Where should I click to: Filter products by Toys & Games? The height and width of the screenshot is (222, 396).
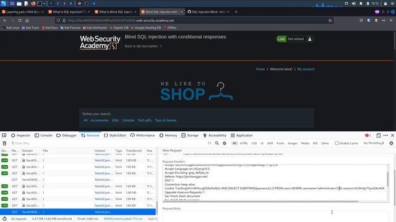point(166,120)
